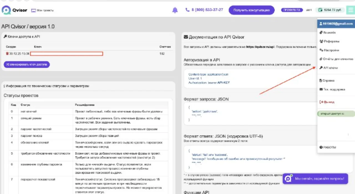
Task: Click the counter value 182
Action: pyautogui.click(x=162, y=53)
